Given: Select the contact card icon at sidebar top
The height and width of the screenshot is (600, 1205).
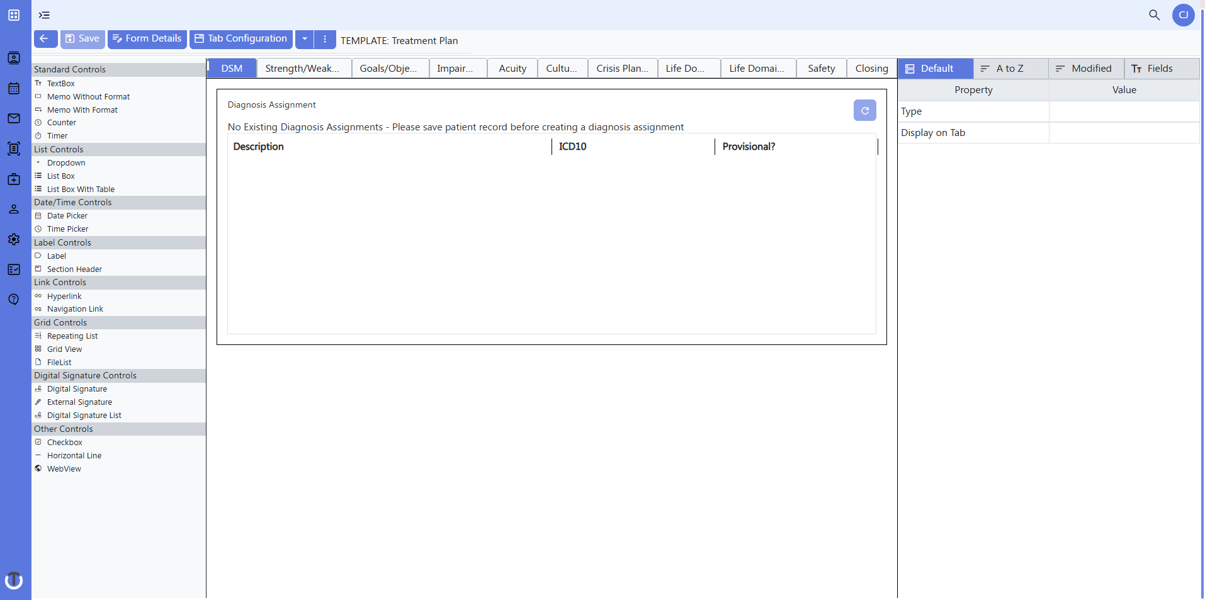Looking at the screenshot, I should [x=14, y=57].
